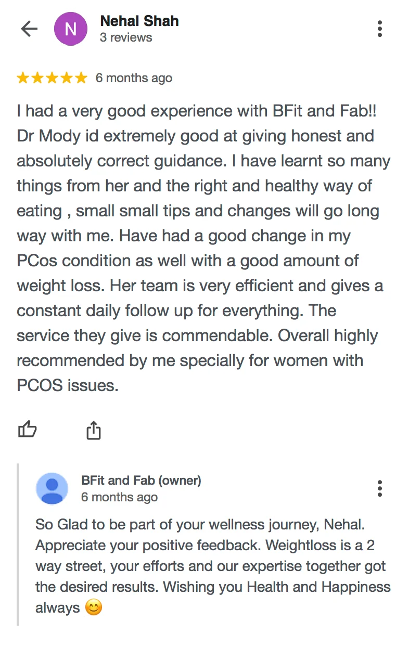409x661 pixels.
Task: Click the owner reply's '6 months ago' timestamp
Action: click(119, 497)
